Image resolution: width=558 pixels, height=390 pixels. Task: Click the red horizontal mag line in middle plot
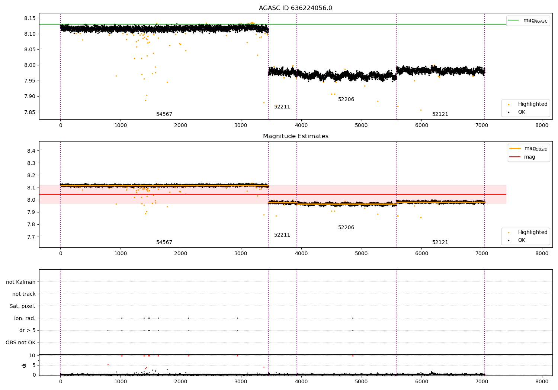click(x=273, y=194)
